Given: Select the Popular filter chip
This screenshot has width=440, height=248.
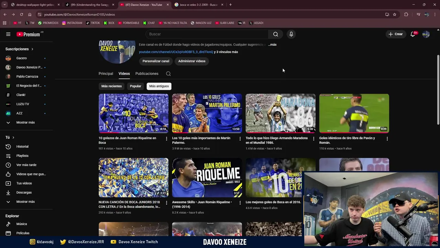Looking at the screenshot, I should (135, 86).
